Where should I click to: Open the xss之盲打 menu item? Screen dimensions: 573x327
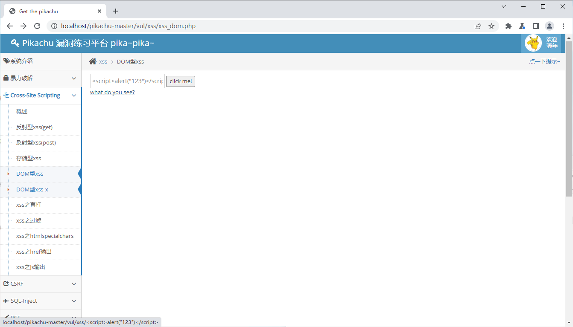click(x=29, y=205)
